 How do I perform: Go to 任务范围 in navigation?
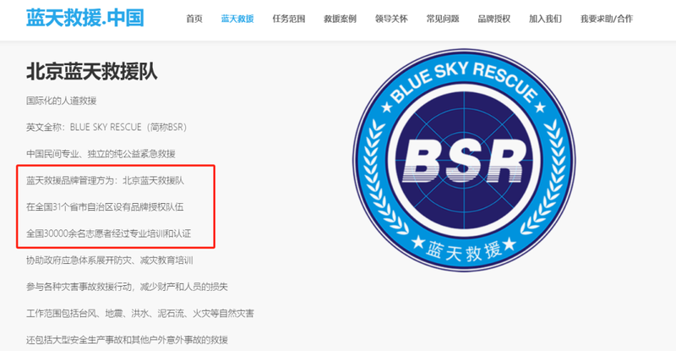(288, 19)
